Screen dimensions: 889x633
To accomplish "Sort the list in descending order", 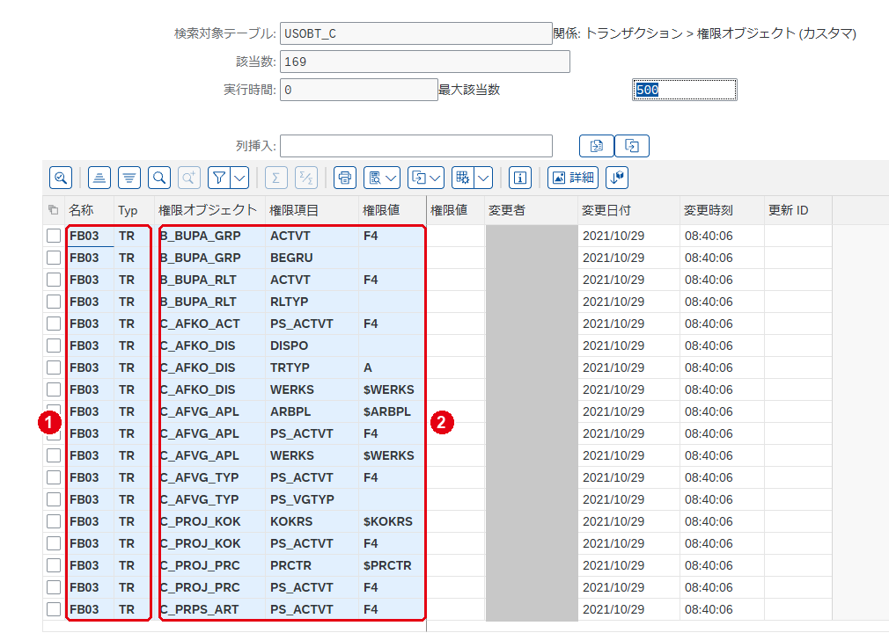I will coord(129,178).
